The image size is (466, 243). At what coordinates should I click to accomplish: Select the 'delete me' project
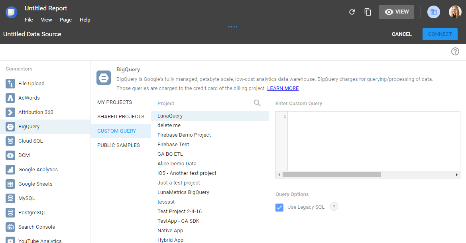click(x=210, y=125)
